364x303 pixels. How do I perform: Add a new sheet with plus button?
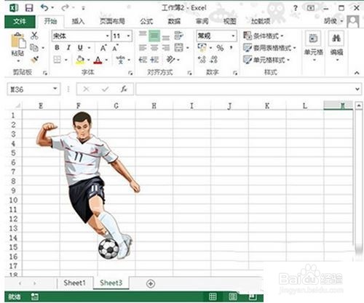click(x=151, y=283)
